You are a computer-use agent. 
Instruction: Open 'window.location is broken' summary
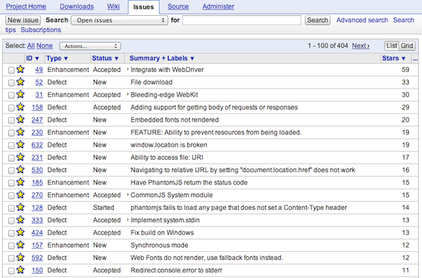[x=169, y=145]
